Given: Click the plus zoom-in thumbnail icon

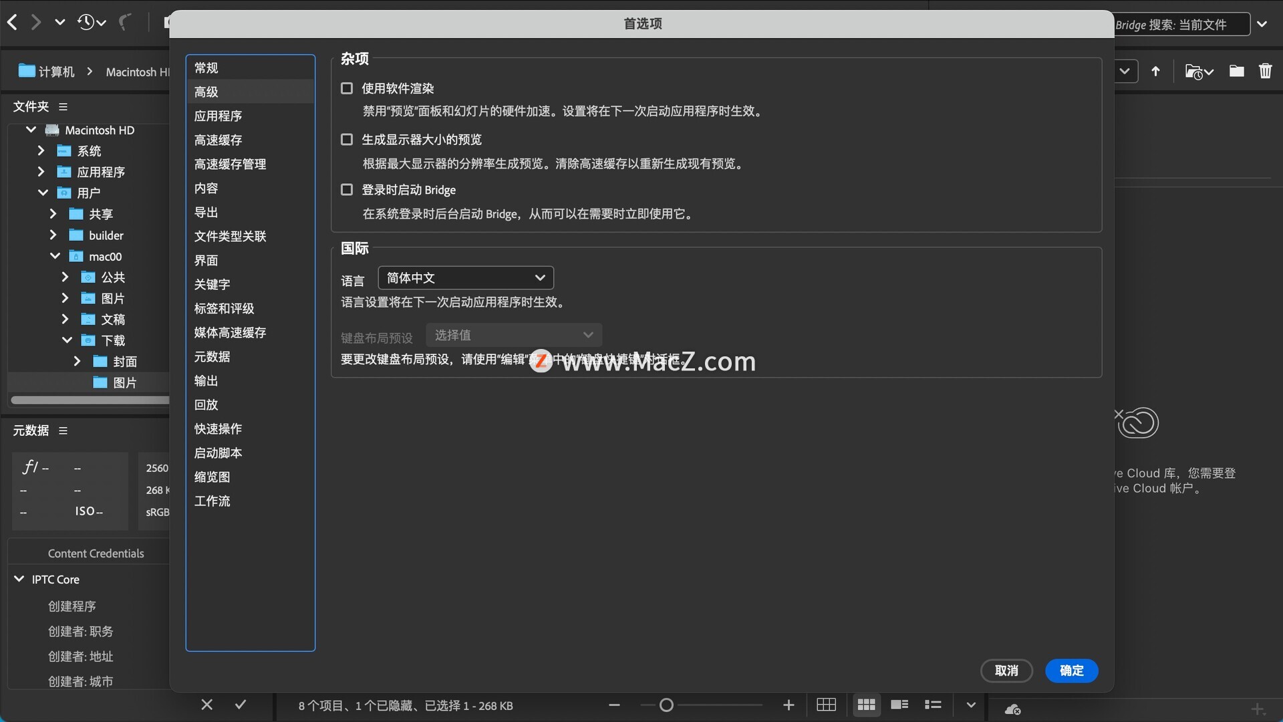Looking at the screenshot, I should (789, 705).
